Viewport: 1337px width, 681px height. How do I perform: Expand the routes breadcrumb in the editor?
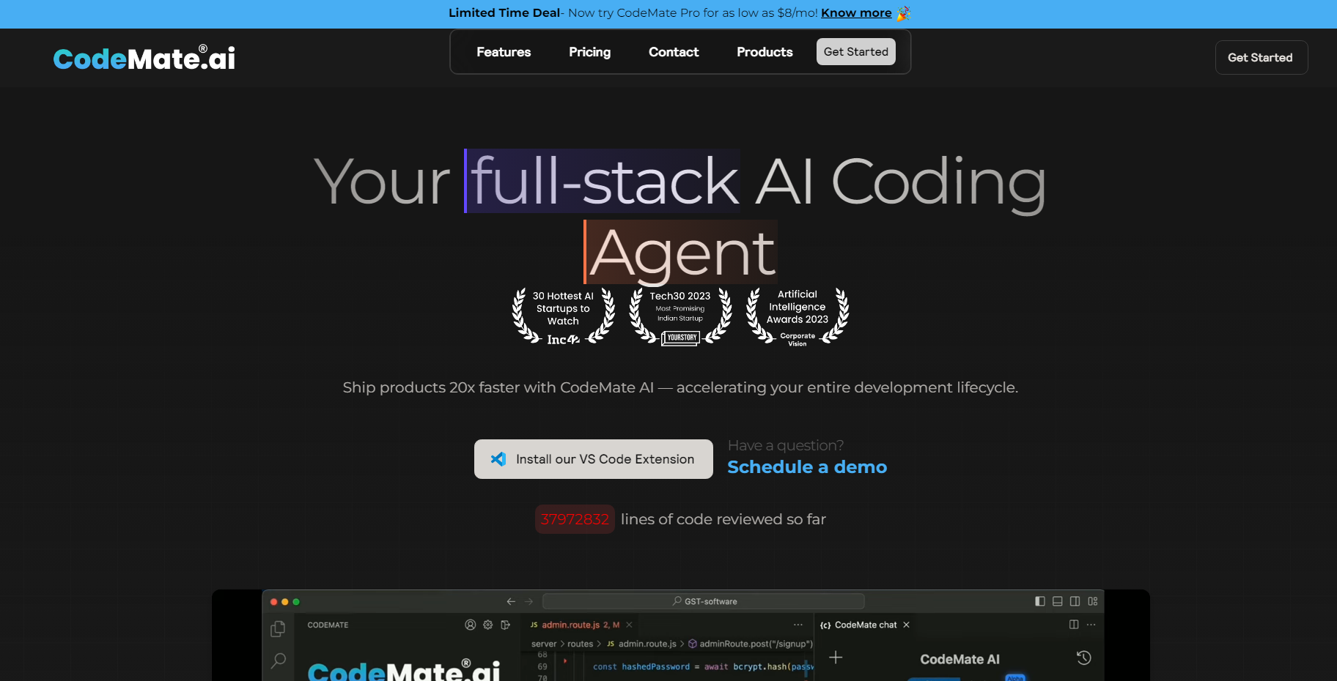(x=579, y=644)
